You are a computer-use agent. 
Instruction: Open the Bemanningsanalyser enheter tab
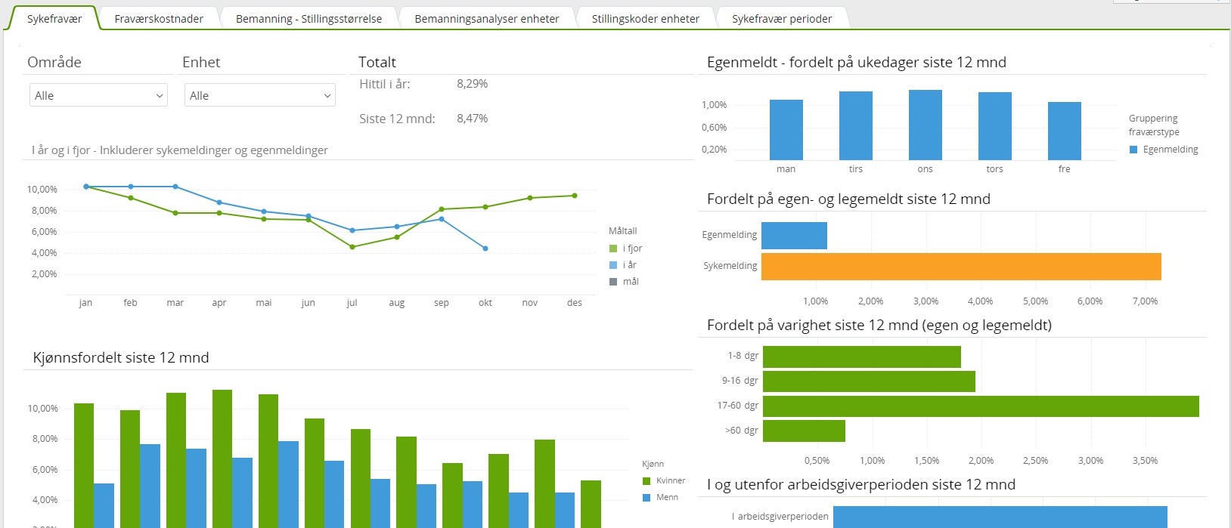click(x=486, y=19)
